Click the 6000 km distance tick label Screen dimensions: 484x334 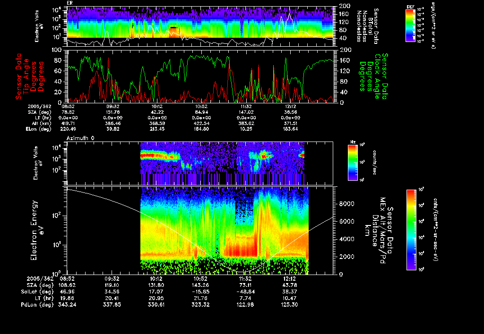[x=347, y=221]
